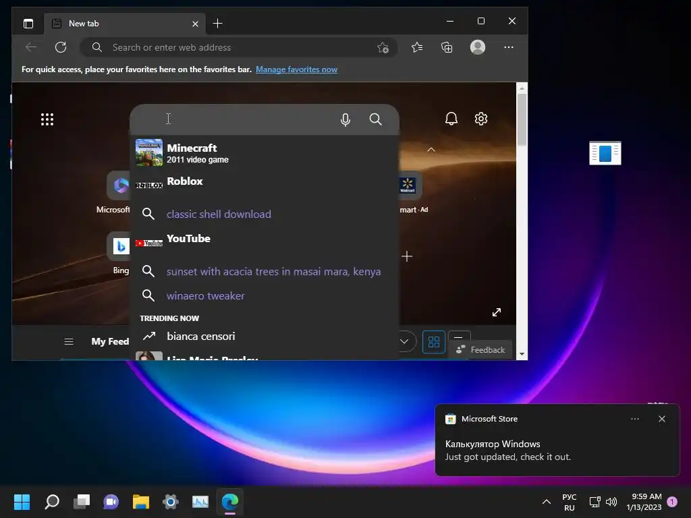The image size is (691, 518).
Task: Select trending 'bianca censori' suggestion
Action: 265,336
